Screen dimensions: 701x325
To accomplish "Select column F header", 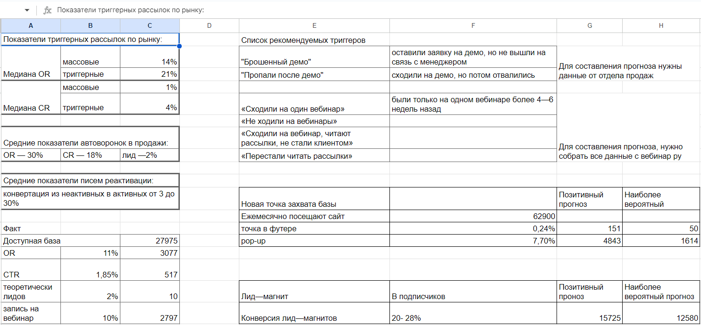I will coord(473,26).
